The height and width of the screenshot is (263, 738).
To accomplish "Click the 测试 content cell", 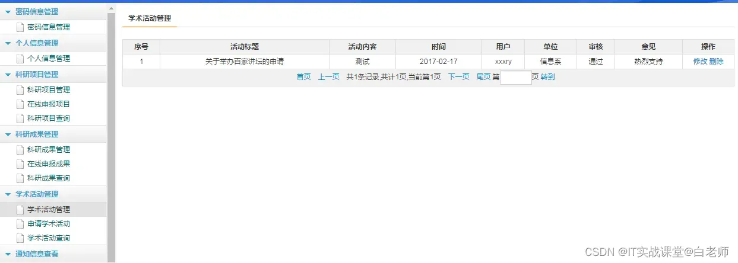I will click(362, 62).
